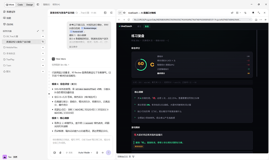
Task: Expand the message with 展示更多
Action: point(73,47)
